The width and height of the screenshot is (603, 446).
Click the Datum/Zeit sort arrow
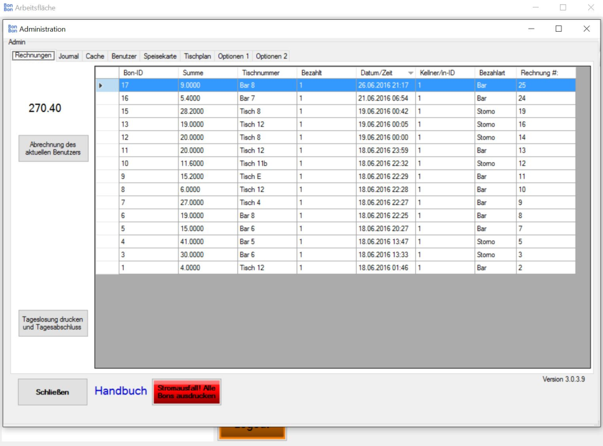click(x=410, y=73)
